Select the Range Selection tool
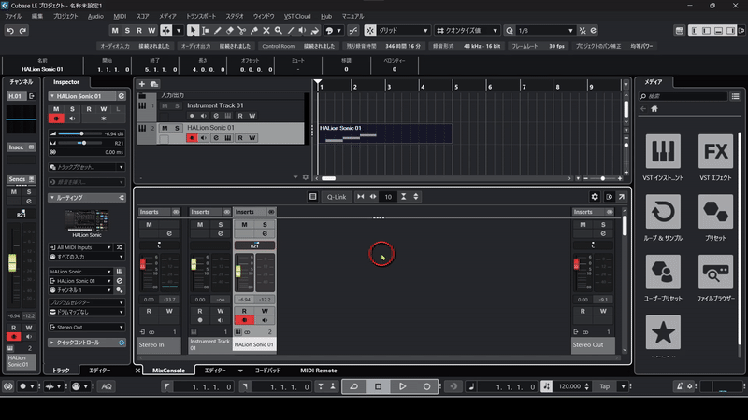748x420 pixels. click(205, 31)
